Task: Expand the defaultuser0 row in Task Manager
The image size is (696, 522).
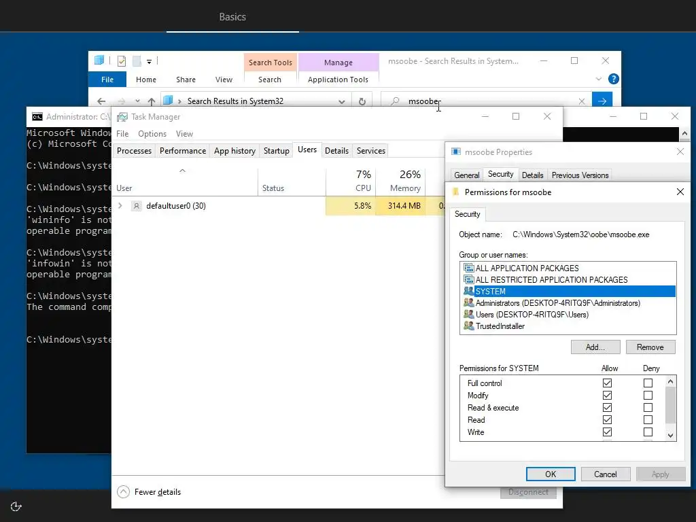Action: point(120,205)
